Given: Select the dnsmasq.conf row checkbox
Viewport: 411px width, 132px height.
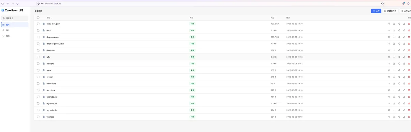Looking at the screenshot, I should click(x=38, y=37).
